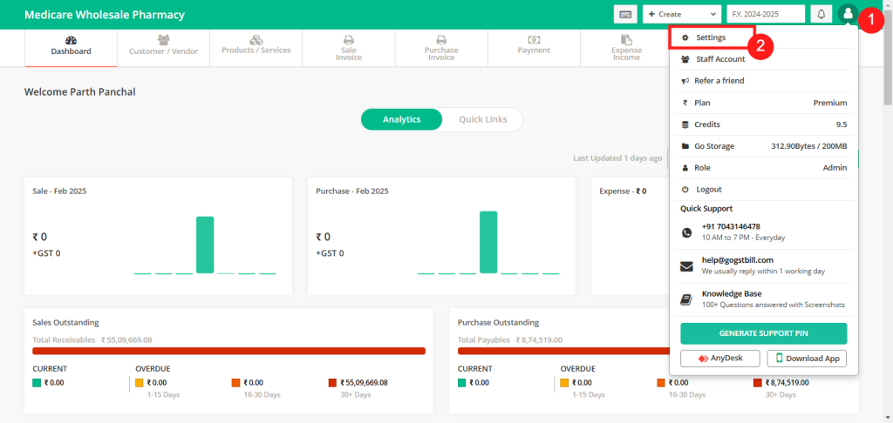This screenshot has width=893, height=423.
Task: Click the WhatsApp support phone icon
Action: (x=687, y=232)
